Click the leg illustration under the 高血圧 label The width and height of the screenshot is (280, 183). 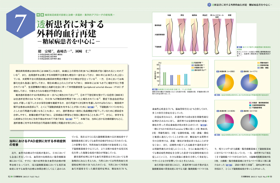[205, 36]
